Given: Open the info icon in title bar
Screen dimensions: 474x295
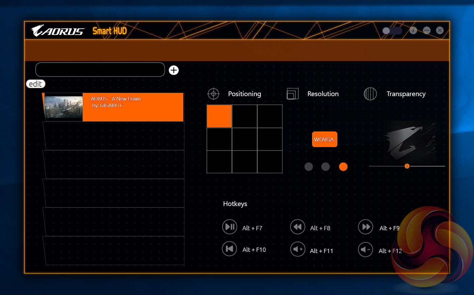Looking at the screenshot, I should click(413, 31).
